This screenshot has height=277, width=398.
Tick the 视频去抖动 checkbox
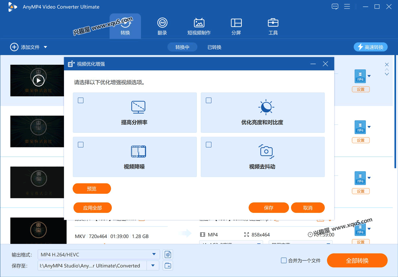(209, 144)
